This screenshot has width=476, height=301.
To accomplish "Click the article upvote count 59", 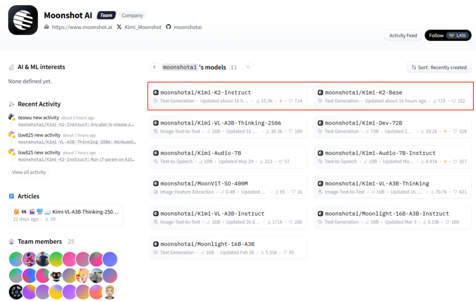I will tap(50, 219).
